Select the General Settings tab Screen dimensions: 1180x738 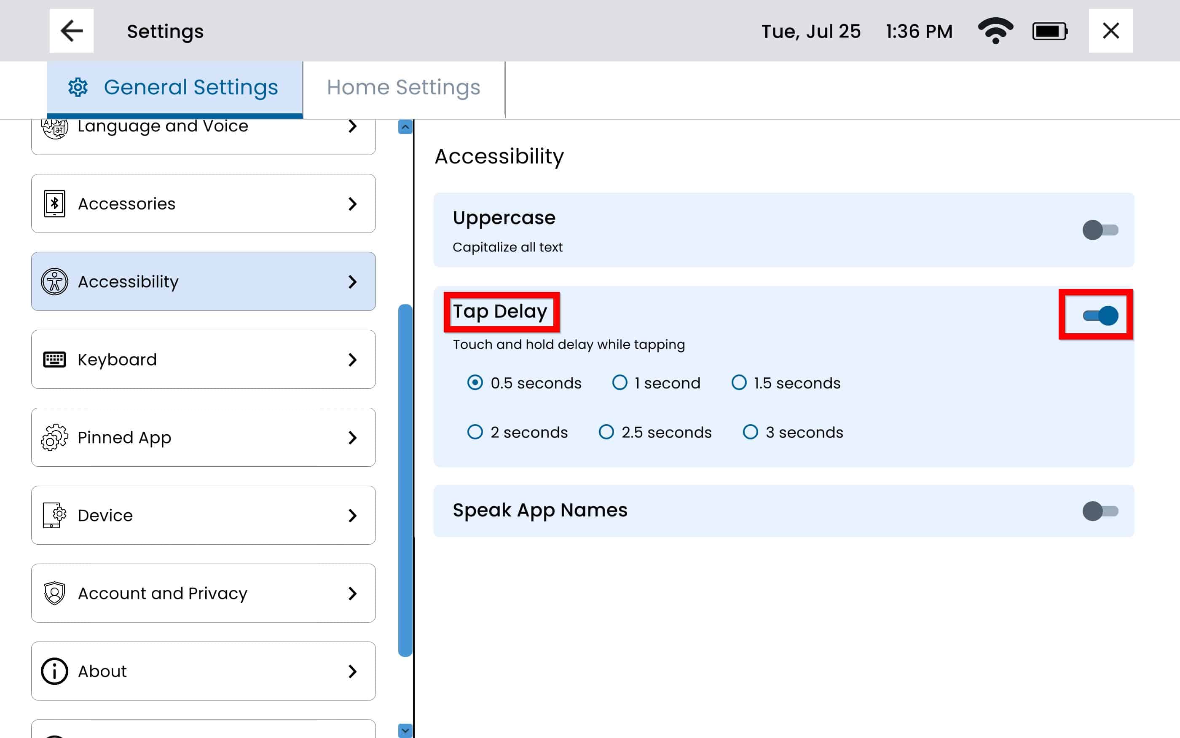(175, 87)
